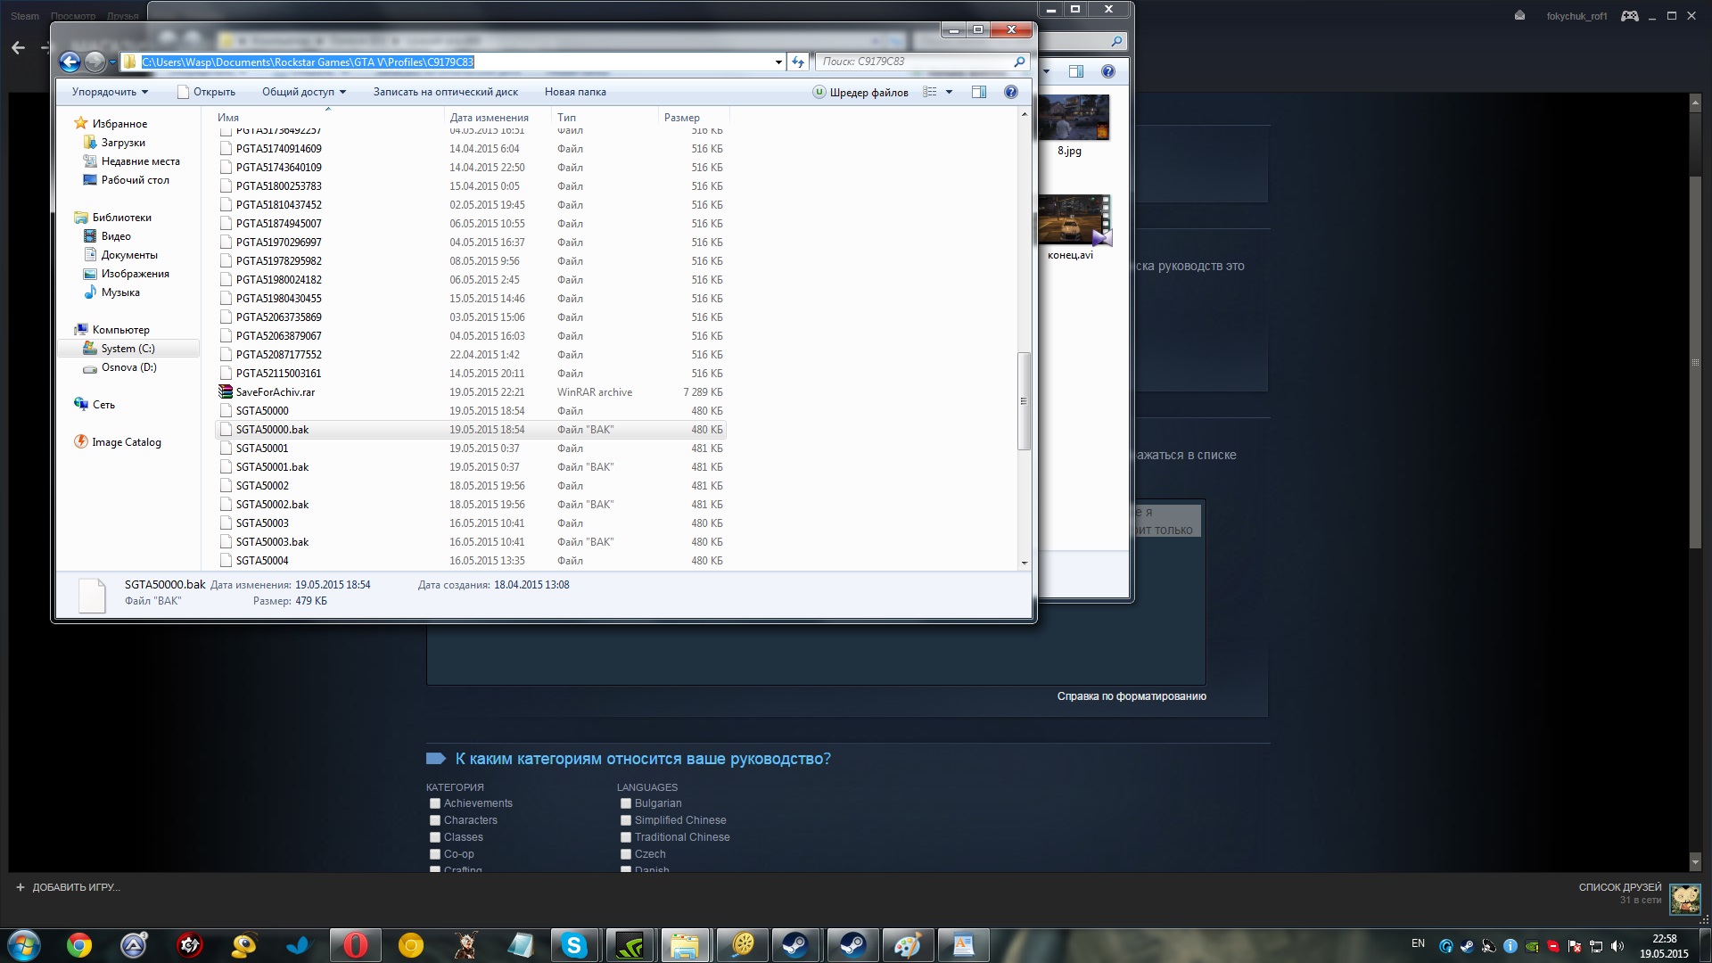Image resolution: width=1712 pixels, height=963 pixels.
Task: Click Открыть in Explorer toolbar
Action: 206,92
